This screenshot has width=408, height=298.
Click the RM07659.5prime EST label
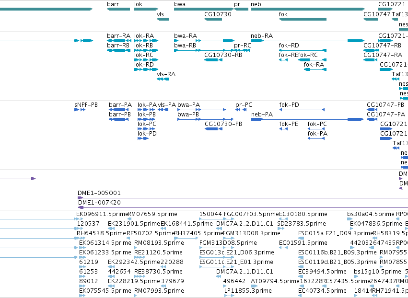pos(153,214)
